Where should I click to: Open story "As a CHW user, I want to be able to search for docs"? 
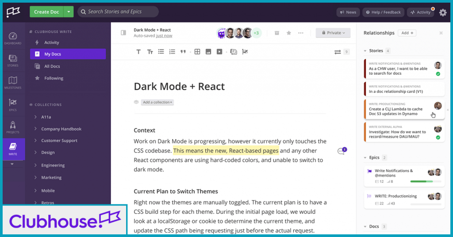click(404, 69)
